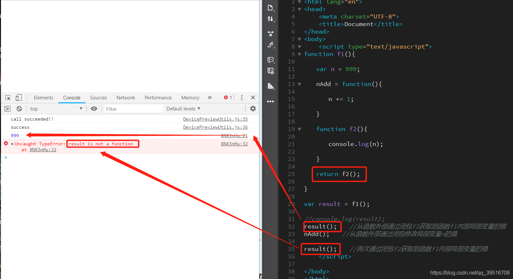513x279 pixels.
Task: Open DevicePreviewUtils.js:35 source link
Action: (x=215, y=119)
